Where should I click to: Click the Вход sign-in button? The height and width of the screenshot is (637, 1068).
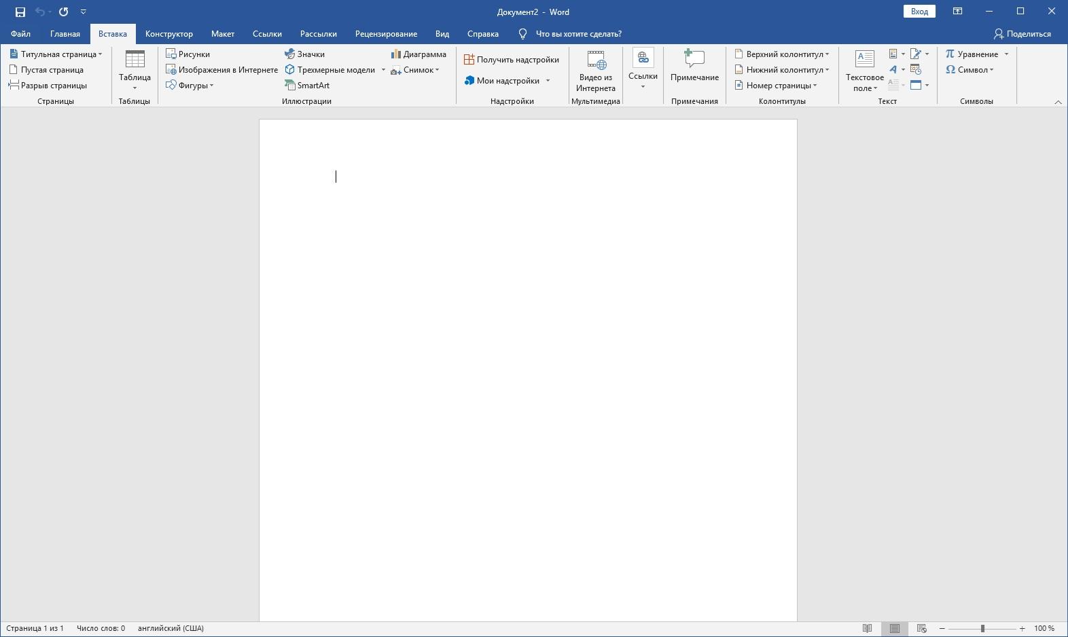(919, 12)
